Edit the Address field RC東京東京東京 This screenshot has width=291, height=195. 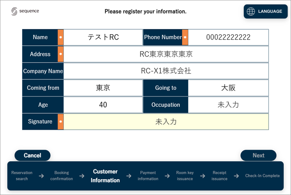pos(166,54)
